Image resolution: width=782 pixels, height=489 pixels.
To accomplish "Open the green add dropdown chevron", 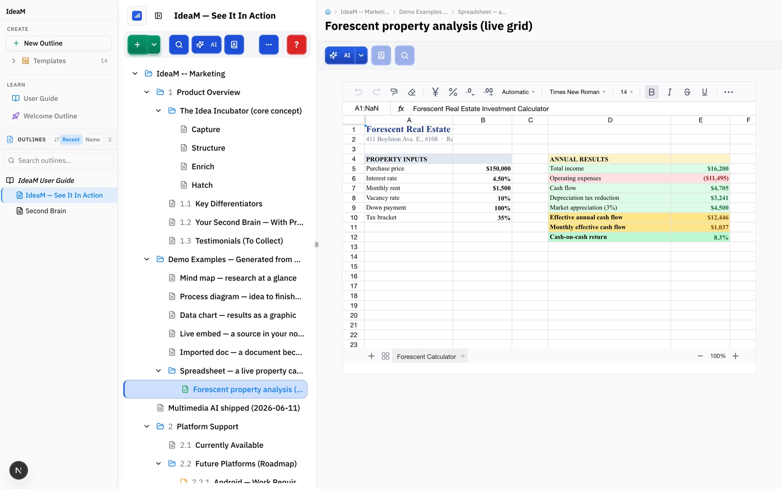I will coord(154,44).
